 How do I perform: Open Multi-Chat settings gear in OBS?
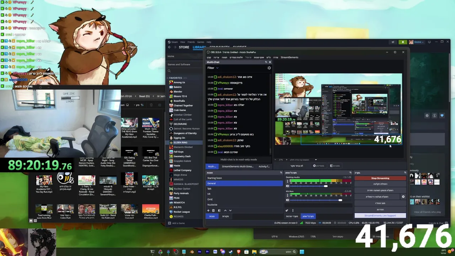coord(269,68)
